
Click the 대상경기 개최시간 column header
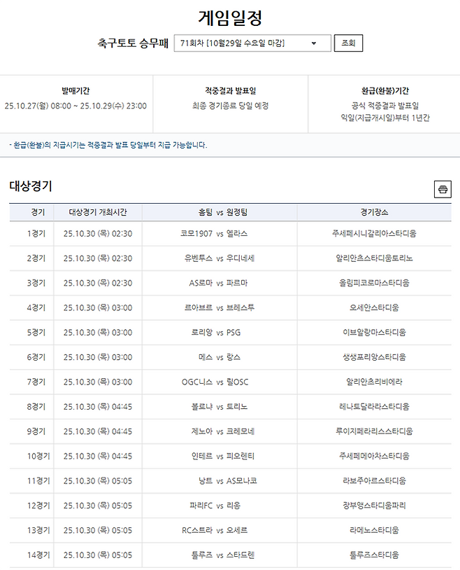[98, 212]
